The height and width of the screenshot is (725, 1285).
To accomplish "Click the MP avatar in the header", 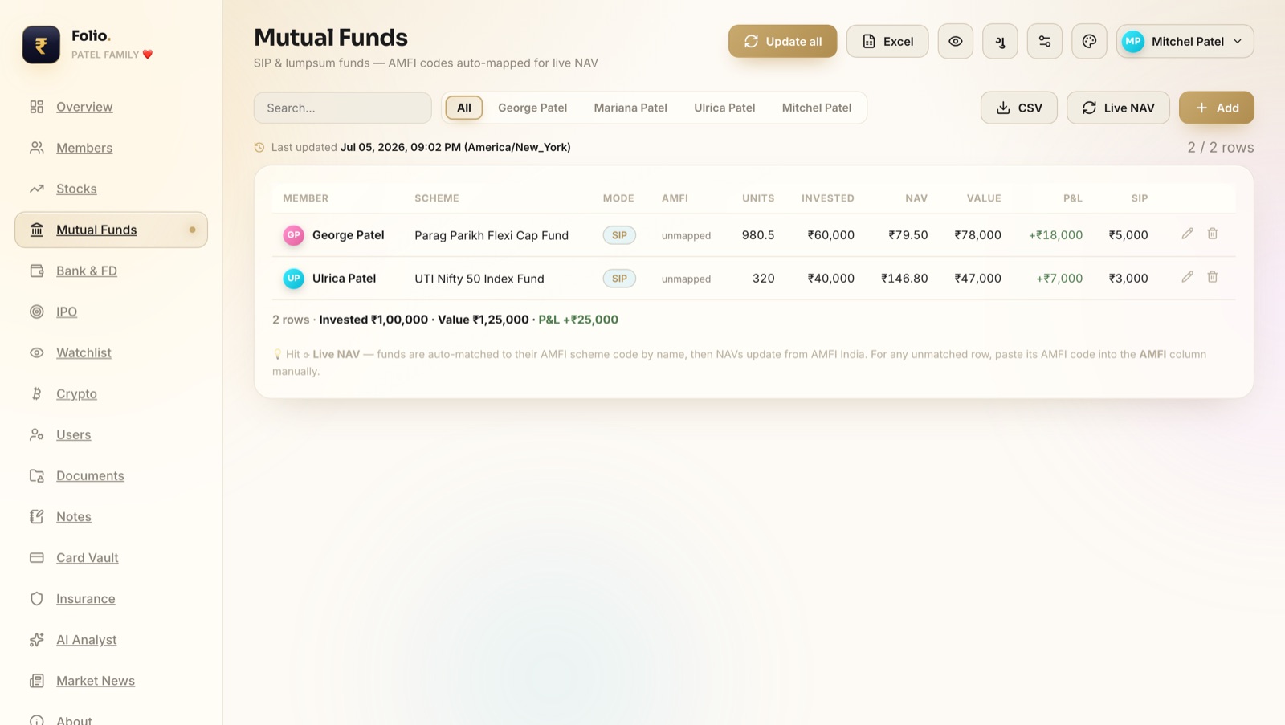I will pos(1133,41).
